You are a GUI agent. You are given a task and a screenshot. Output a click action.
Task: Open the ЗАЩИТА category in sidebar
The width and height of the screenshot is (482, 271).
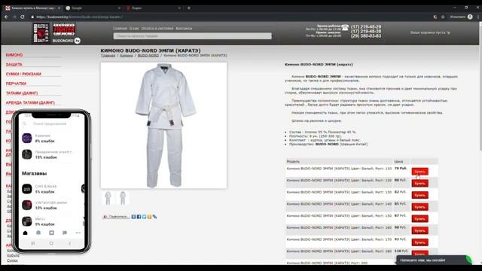(14, 65)
